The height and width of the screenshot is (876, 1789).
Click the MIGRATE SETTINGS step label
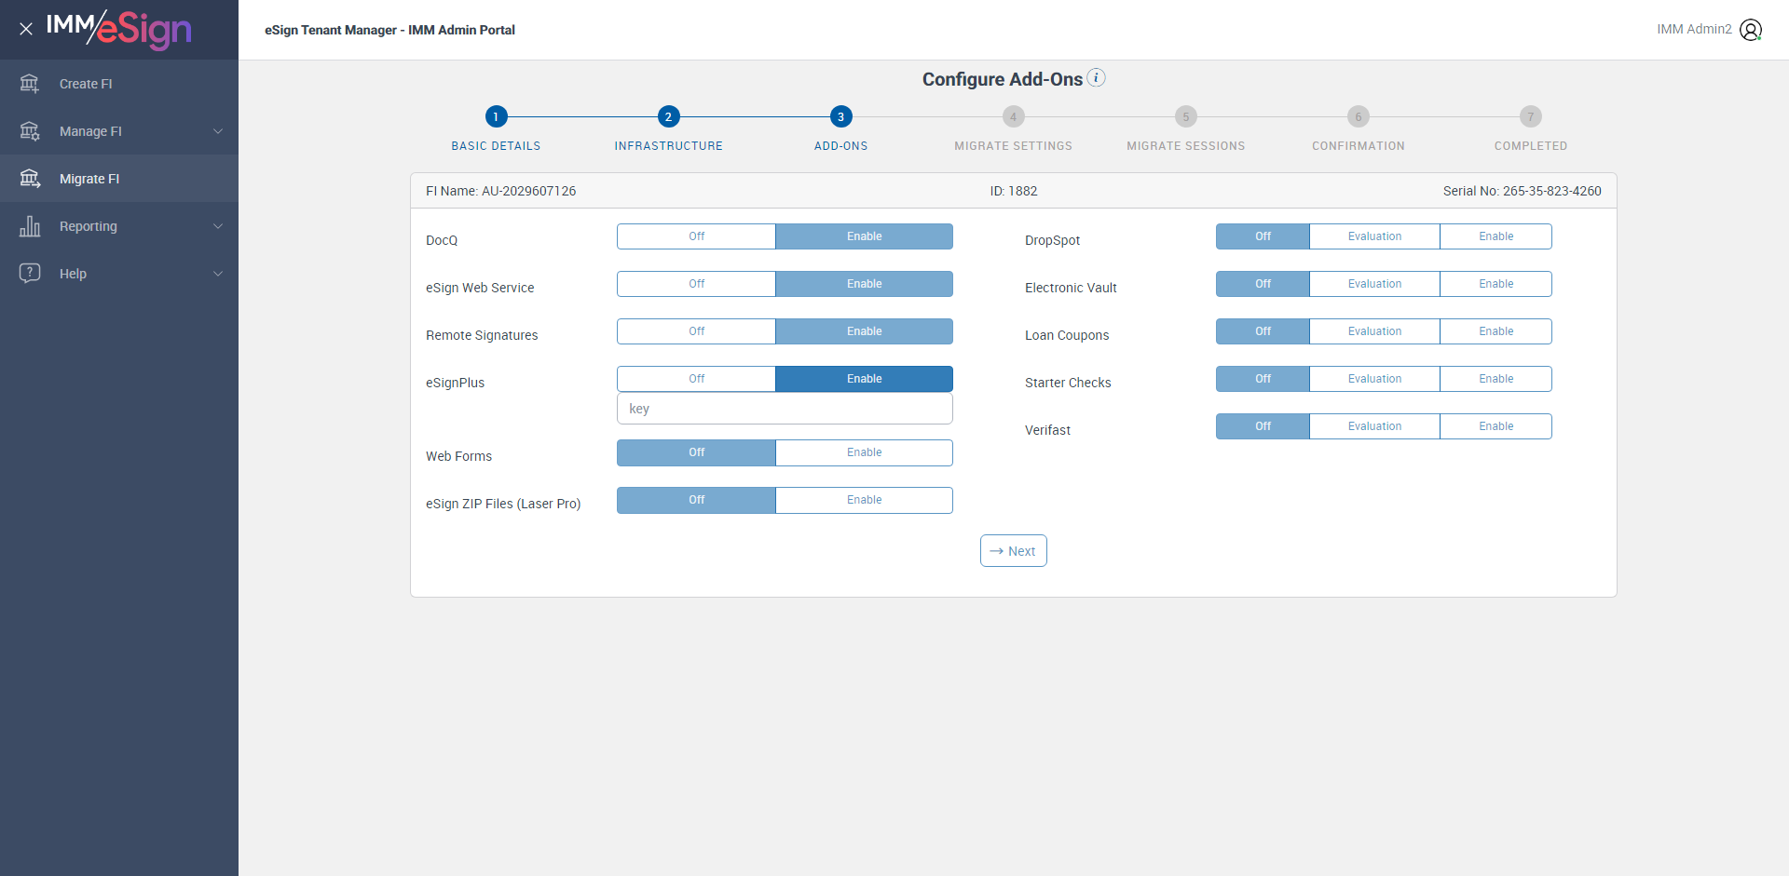[1013, 146]
